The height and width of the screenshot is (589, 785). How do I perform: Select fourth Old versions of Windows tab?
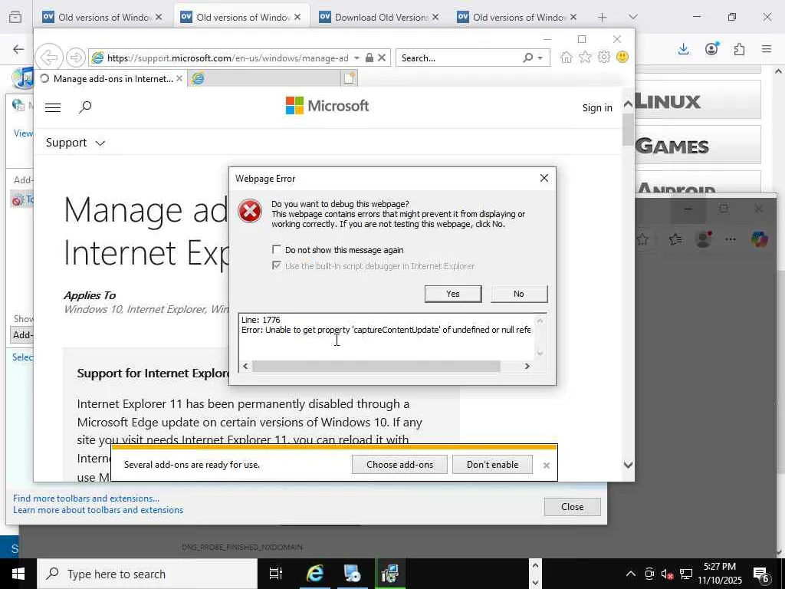pyautogui.click(x=517, y=17)
